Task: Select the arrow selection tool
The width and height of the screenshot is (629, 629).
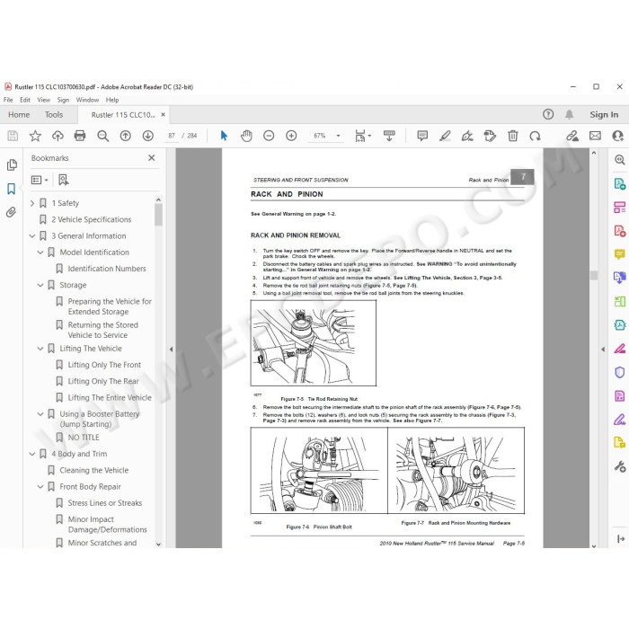Action: (x=224, y=136)
